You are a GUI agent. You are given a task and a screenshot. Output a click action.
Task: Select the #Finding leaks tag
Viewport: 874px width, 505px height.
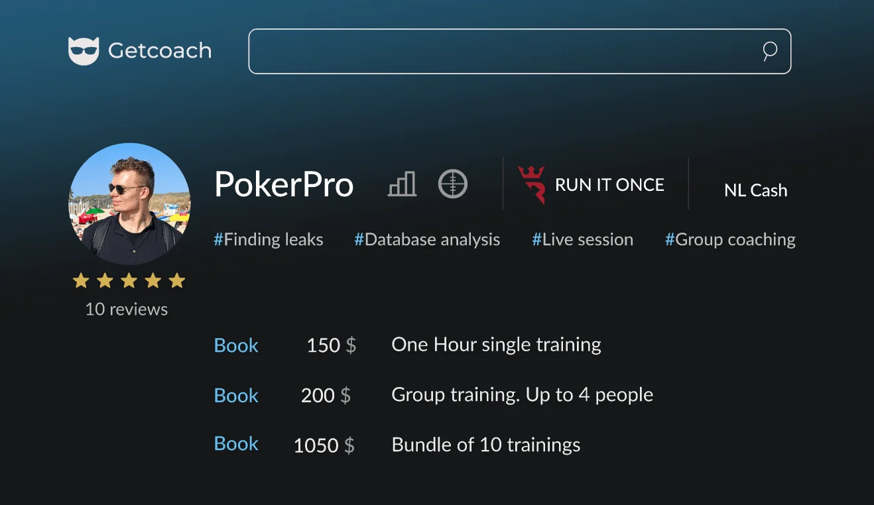pyautogui.click(x=269, y=240)
